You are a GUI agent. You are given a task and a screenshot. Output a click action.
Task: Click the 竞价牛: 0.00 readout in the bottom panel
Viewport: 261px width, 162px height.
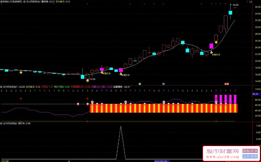pos(24,123)
